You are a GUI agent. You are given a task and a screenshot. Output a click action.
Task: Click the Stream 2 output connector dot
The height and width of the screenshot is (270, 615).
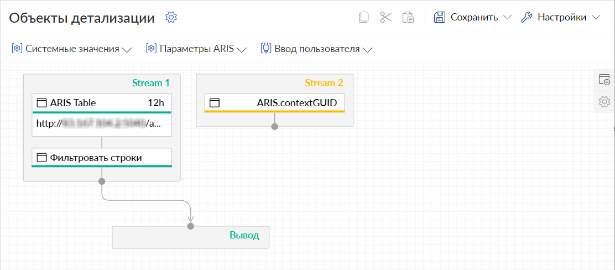coord(274,127)
